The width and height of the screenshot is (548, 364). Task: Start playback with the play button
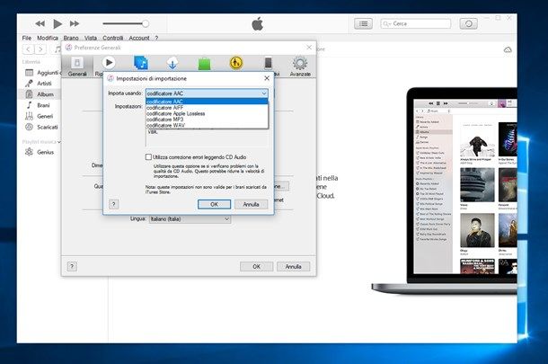click(57, 23)
